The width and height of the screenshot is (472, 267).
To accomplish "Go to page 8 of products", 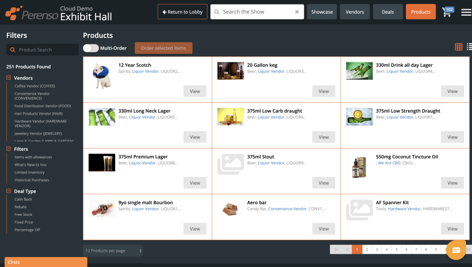I will (426, 249).
